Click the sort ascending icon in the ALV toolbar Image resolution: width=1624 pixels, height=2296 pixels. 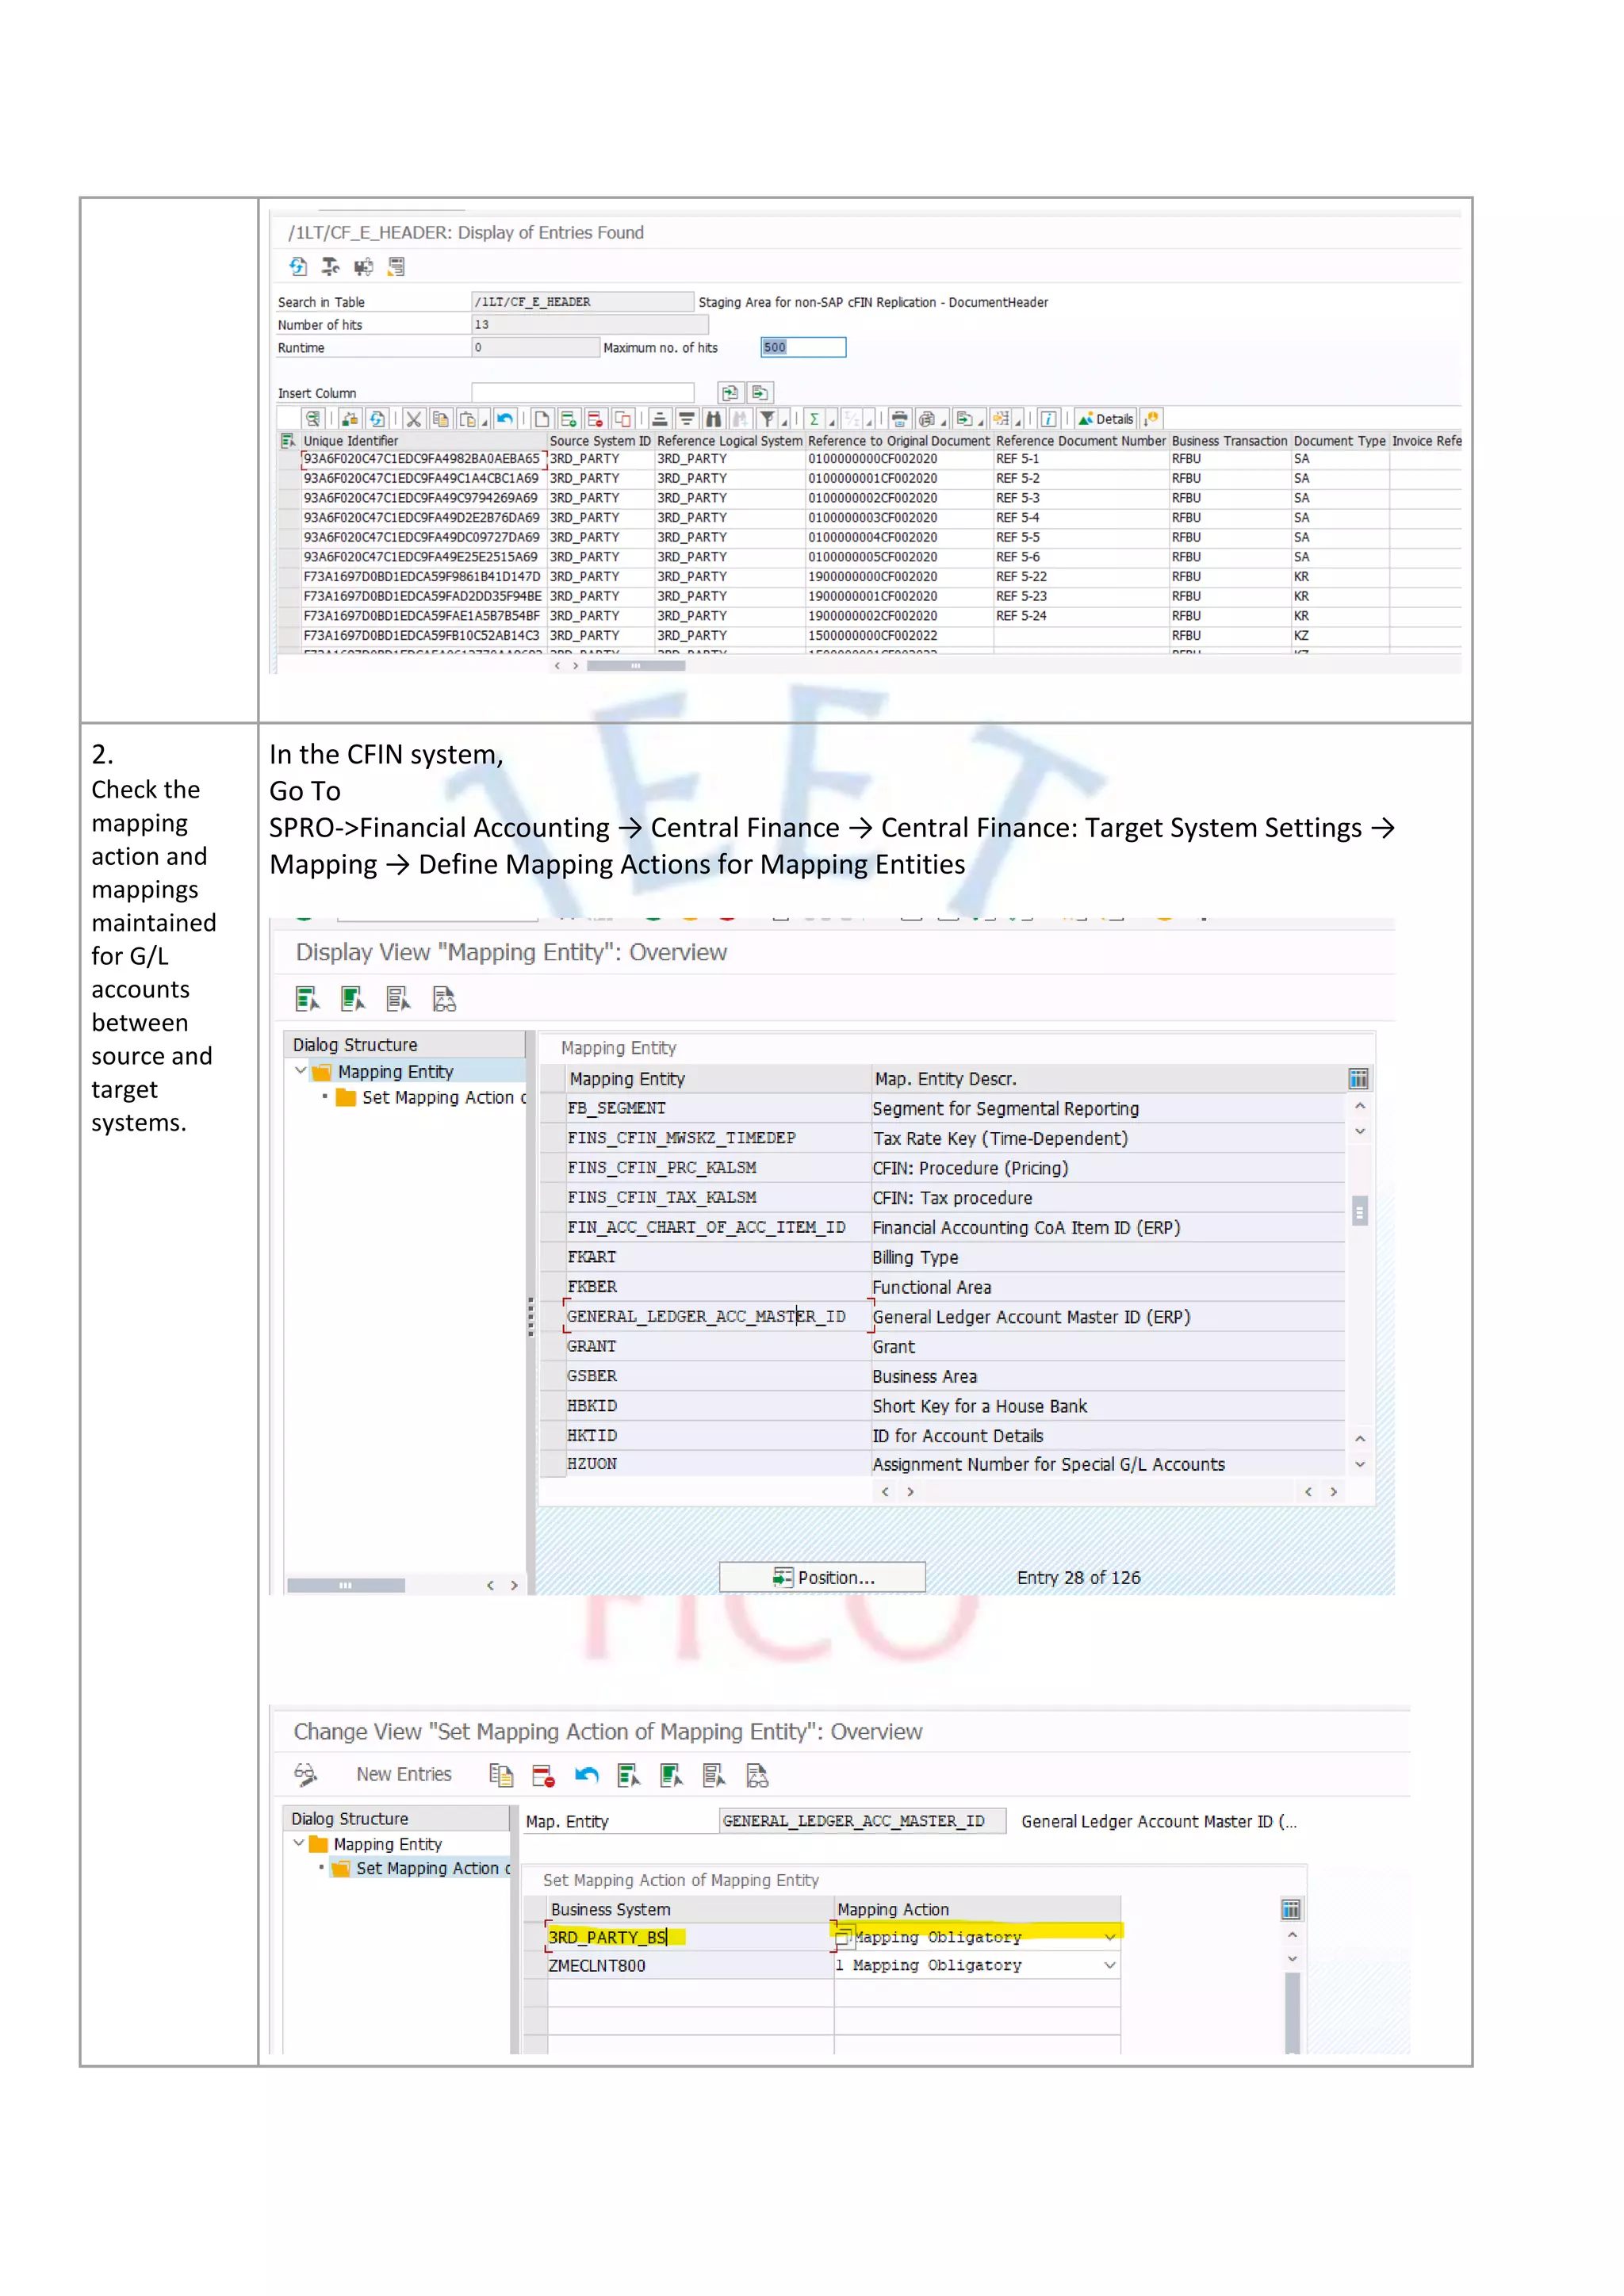[x=660, y=419]
